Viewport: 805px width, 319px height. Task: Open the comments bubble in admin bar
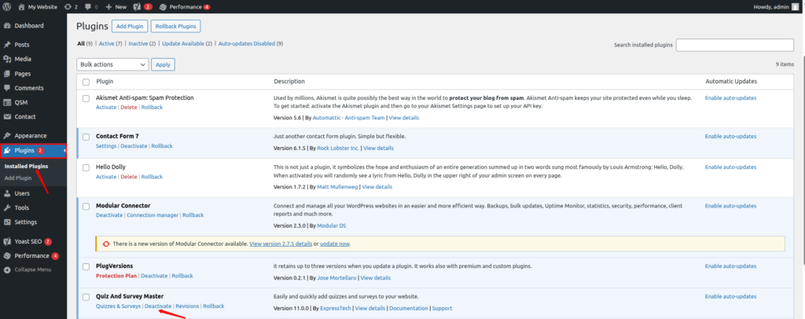(x=88, y=7)
